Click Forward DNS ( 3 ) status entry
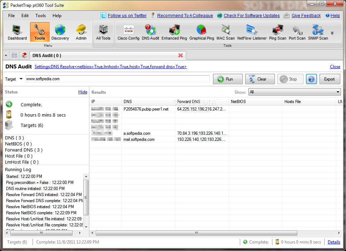Image resolution: width=346 pixels, height=251 pixels. 24,150
